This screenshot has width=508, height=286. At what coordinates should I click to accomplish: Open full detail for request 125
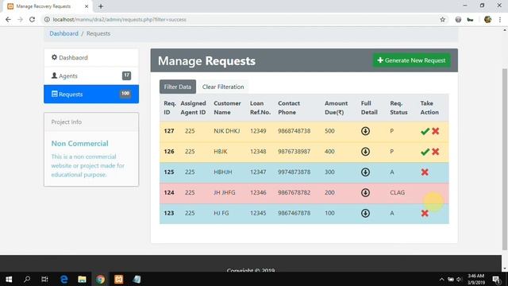pyautogui.click(x=365, y=172)
